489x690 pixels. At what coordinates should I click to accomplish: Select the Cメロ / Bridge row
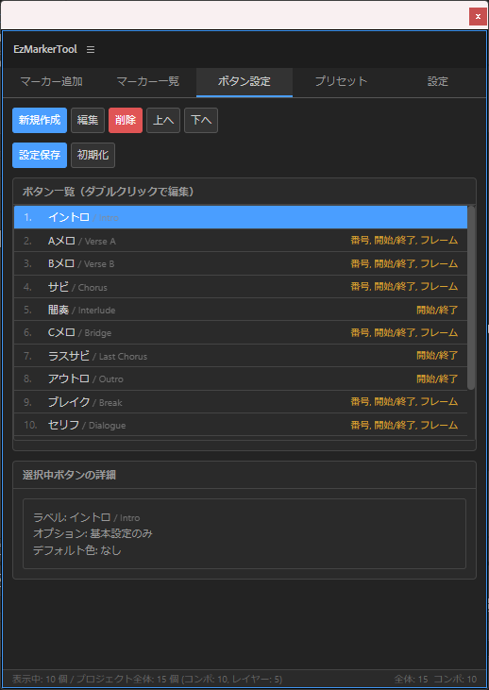point(241,332)
